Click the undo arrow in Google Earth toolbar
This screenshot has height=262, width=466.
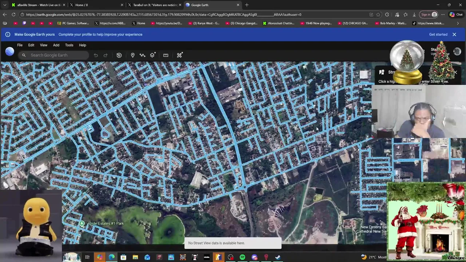[96, 55]
